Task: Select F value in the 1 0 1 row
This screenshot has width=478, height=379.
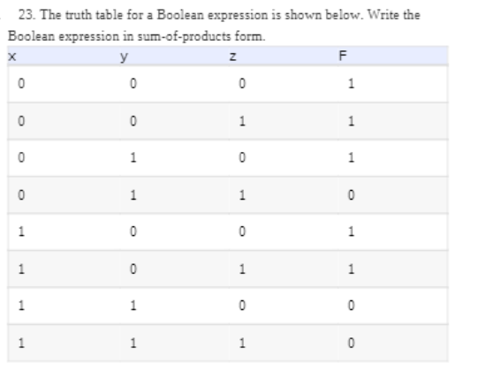Action: pyautogui.click(x=351, y=269)
